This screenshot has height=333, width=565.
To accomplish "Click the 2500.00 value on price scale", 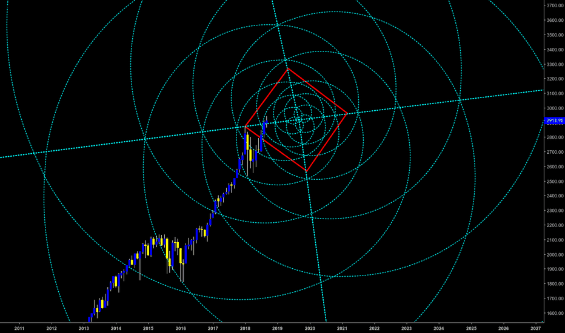I will pyautogui.click(x=555, y=182).
